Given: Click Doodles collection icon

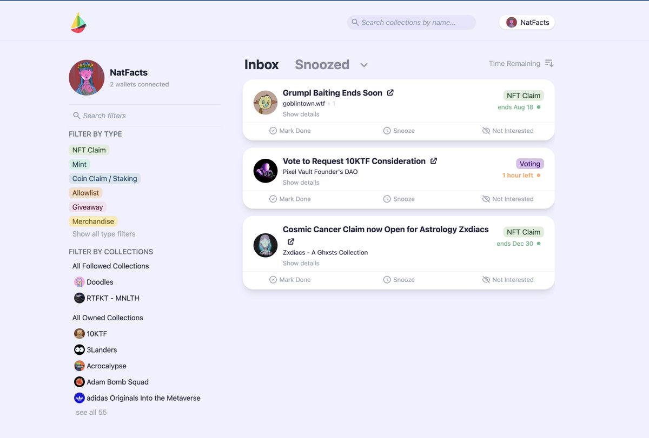Looking at the screenshot, I should point(80,282).
